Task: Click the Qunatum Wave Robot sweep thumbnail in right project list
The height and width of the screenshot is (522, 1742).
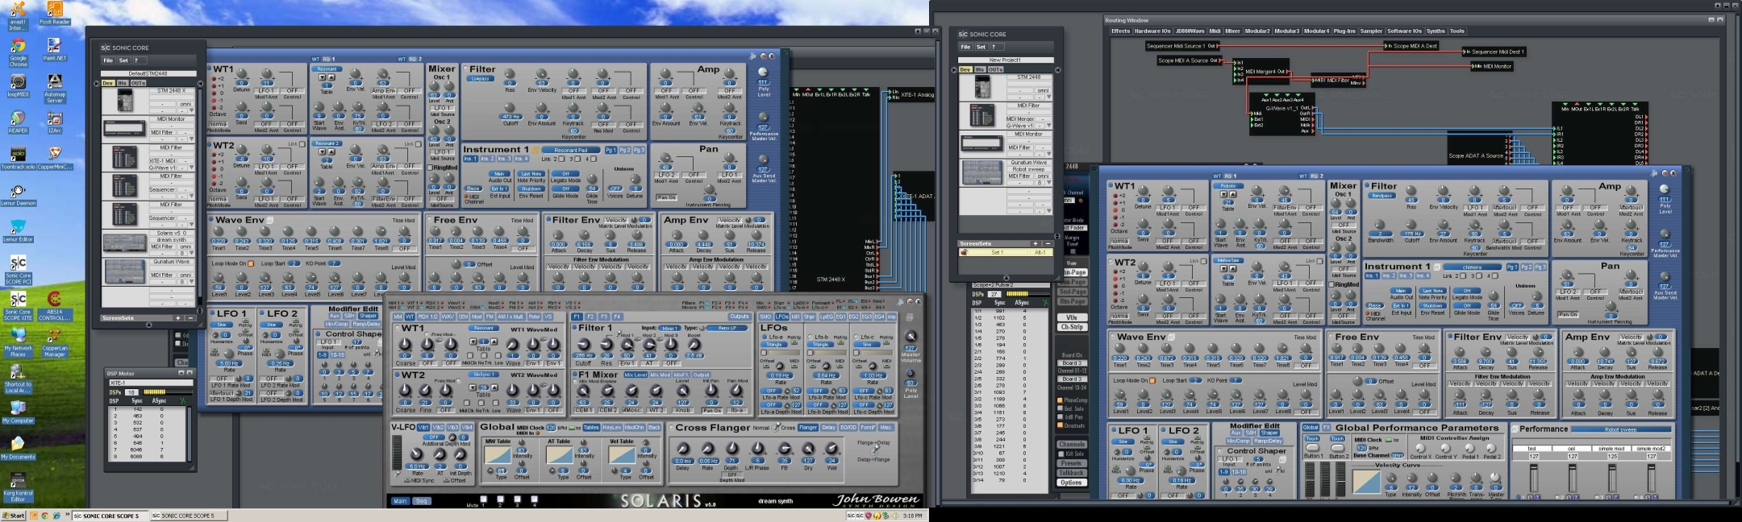Action: tap(983, 172)
